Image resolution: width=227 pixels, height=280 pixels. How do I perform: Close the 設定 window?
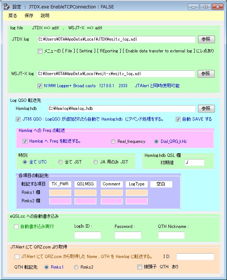[217, 7]
